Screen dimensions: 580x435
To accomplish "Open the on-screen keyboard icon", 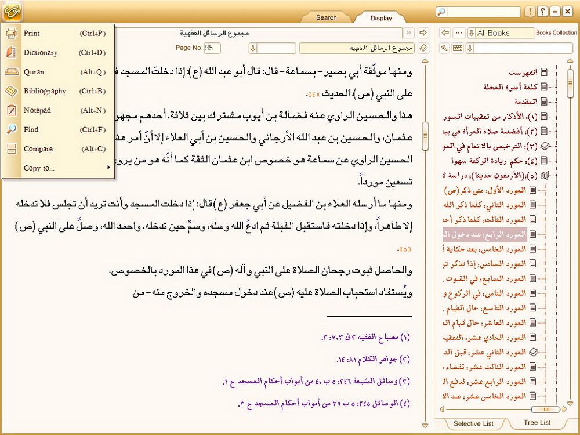I will 458,48.
